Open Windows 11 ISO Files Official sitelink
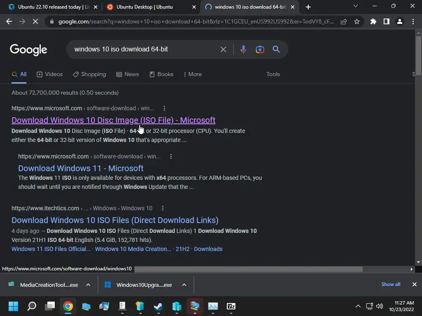422x316 pixels. click(x=51, y=249)
